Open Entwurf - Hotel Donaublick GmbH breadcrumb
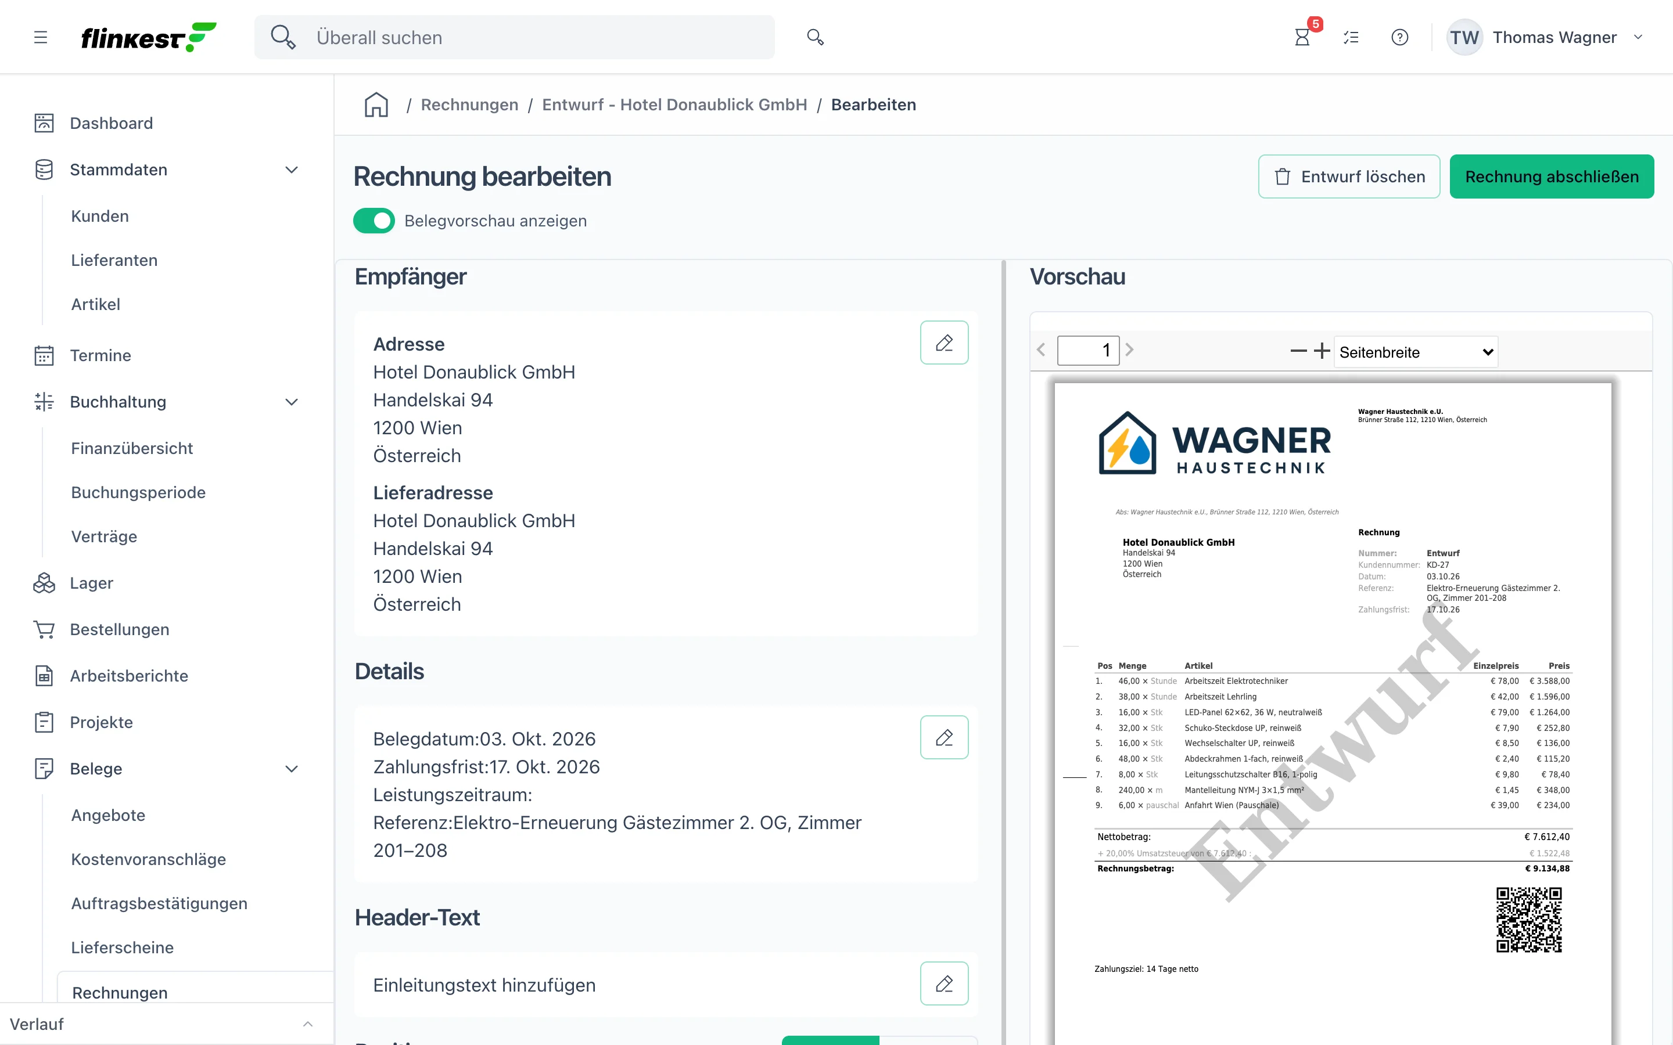The height and width of the screenshot is (1045, 1673). click(674, 105)
